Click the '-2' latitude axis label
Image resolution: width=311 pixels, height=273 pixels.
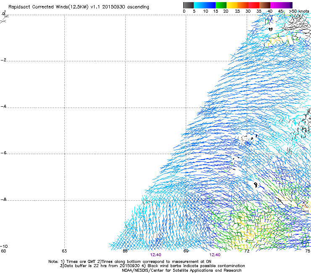[3, 60]
